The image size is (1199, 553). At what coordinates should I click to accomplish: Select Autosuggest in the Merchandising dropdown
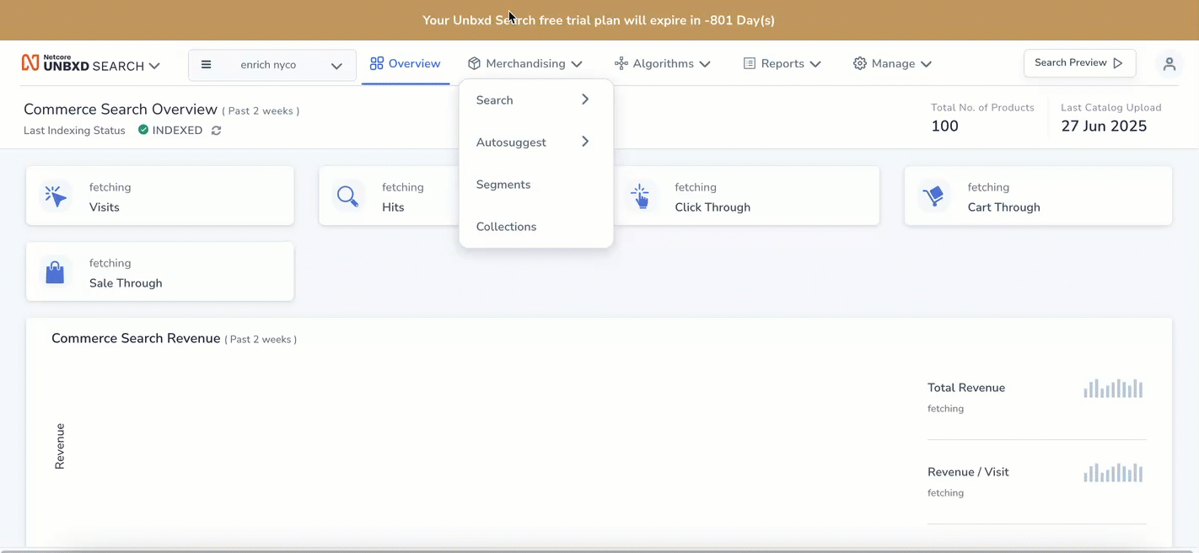click(511, 142)
